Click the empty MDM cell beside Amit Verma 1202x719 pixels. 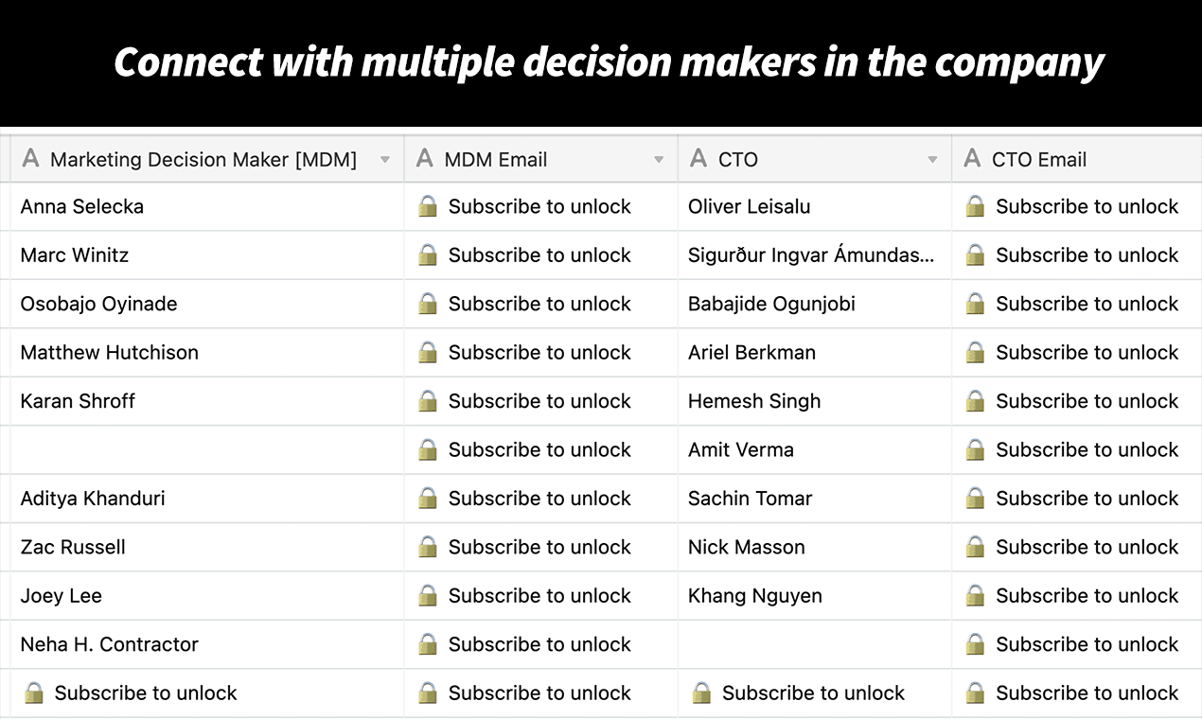[x=206, y=450]
